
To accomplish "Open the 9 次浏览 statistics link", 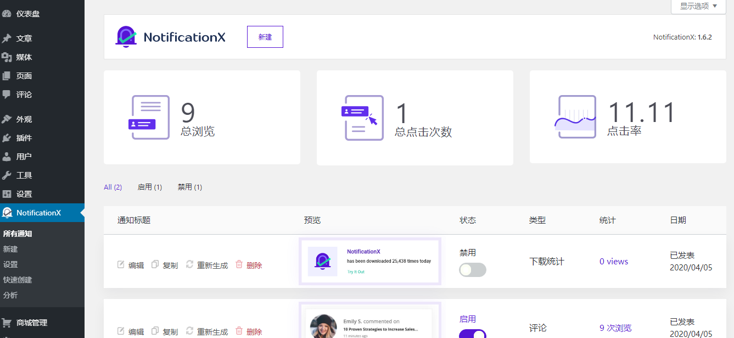I will [615, 328].
